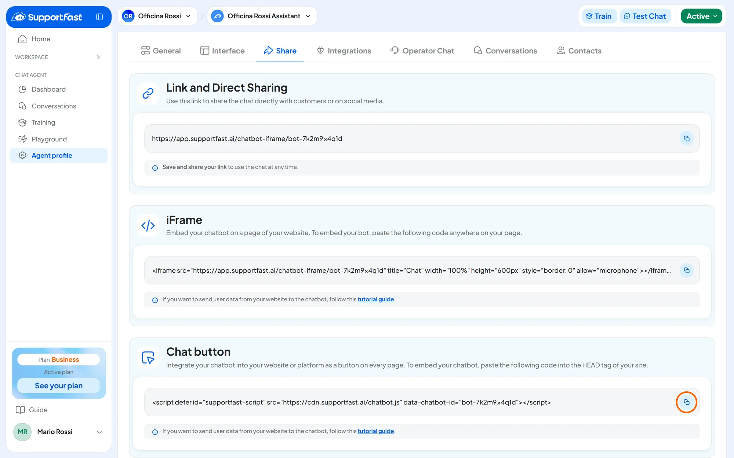This screenshot has width=734, height=458.
Task: Open the Active status dropdown
Action: click(x=701, y=16)
